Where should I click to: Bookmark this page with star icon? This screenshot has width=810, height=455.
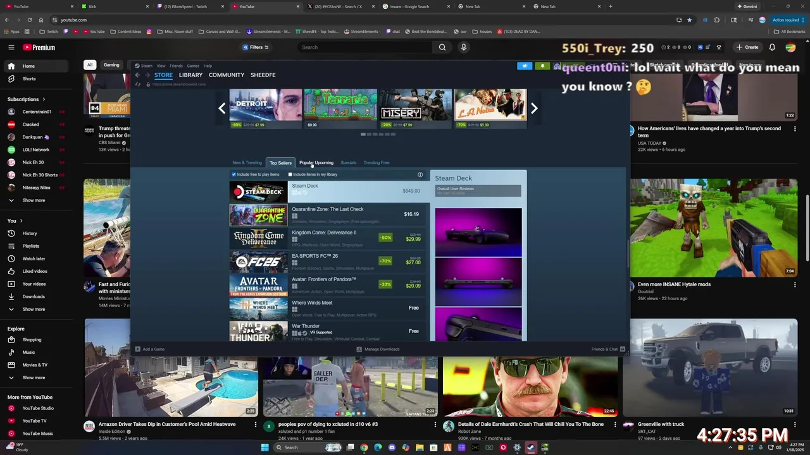[690, 20]
